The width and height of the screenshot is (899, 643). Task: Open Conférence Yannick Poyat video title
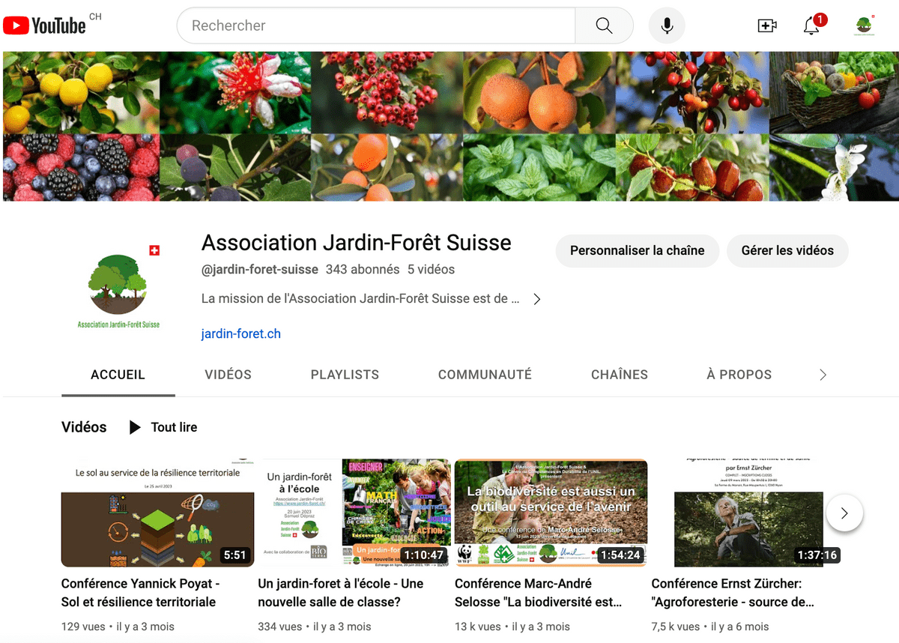coord(141,593)
